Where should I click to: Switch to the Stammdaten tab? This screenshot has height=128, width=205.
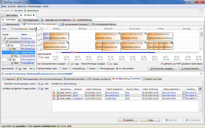(x=9, y=15)
